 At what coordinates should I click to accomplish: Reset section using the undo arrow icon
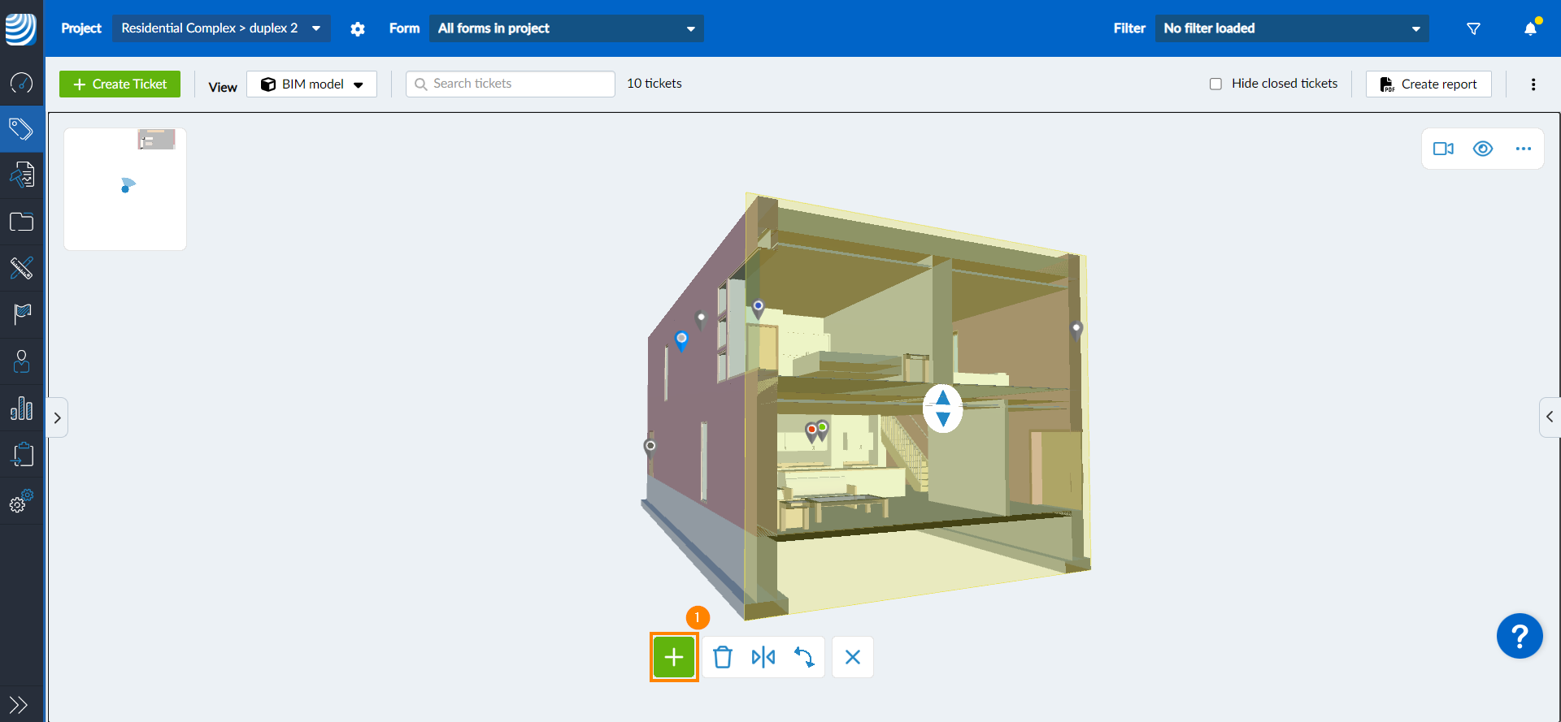(x=804, y=657)
